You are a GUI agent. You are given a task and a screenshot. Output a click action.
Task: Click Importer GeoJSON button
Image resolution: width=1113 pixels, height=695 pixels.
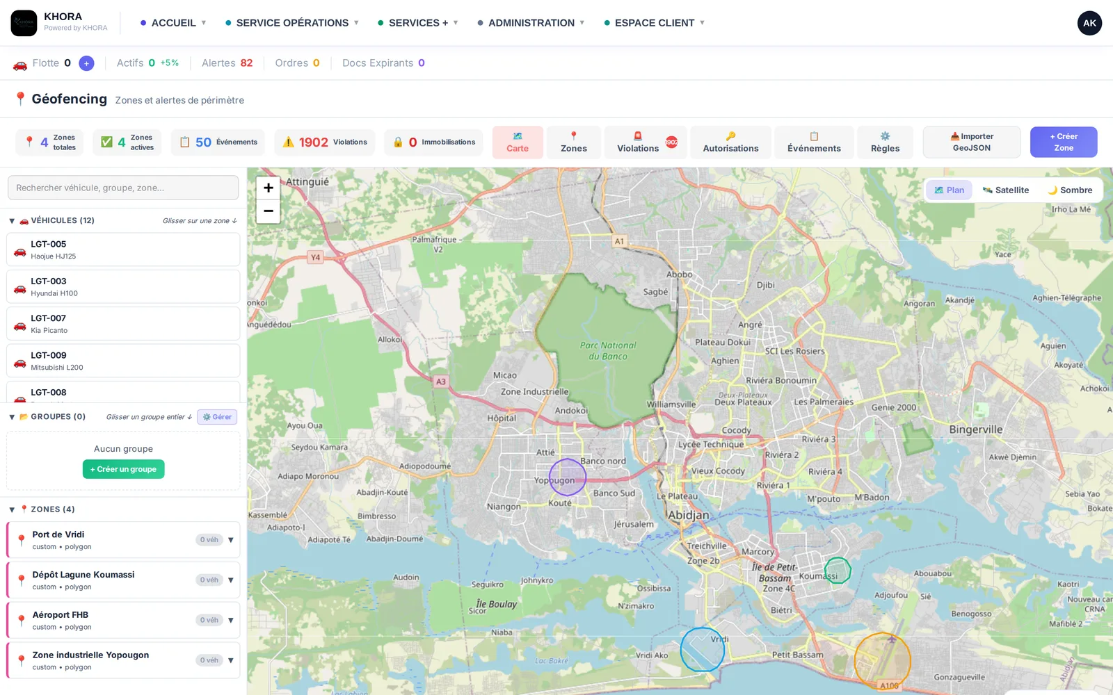(x=972, y=142)
